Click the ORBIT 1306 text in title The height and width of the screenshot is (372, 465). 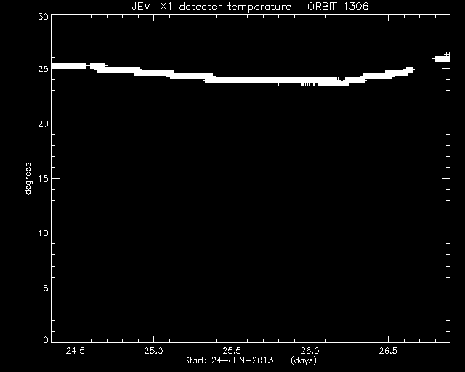click(338, 7)
